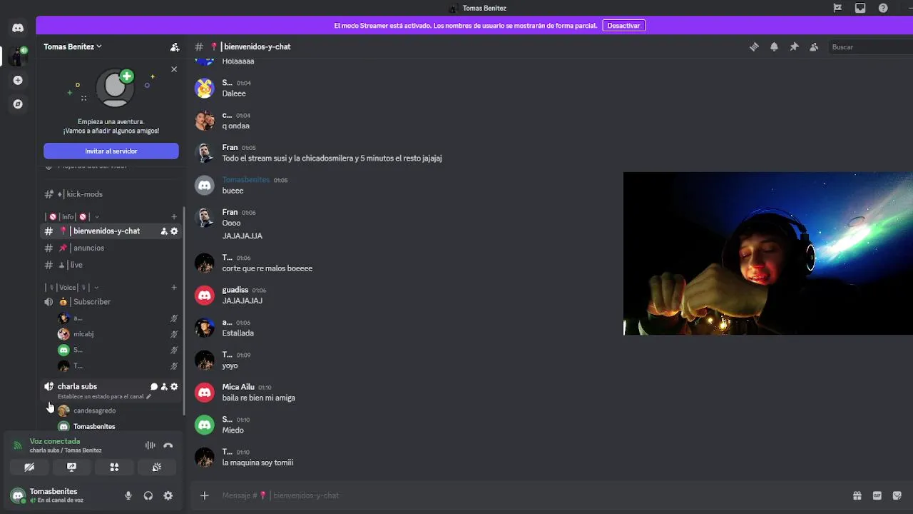This screenshot has width=913, height=514.
Task: Open Discord direct messages home icon
Action: [18, 28]
